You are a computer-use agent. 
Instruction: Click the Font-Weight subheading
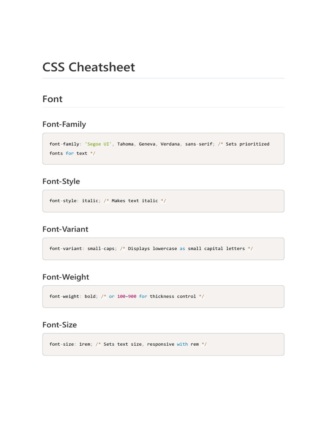[x=66, y=277]
